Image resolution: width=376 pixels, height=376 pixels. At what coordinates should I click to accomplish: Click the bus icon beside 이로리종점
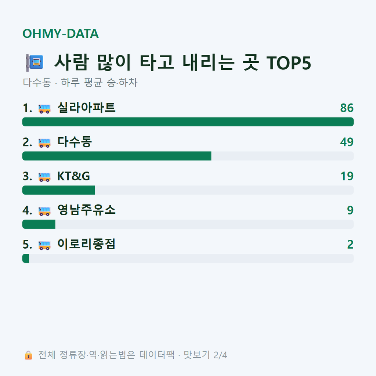click(x=44, y=245)
